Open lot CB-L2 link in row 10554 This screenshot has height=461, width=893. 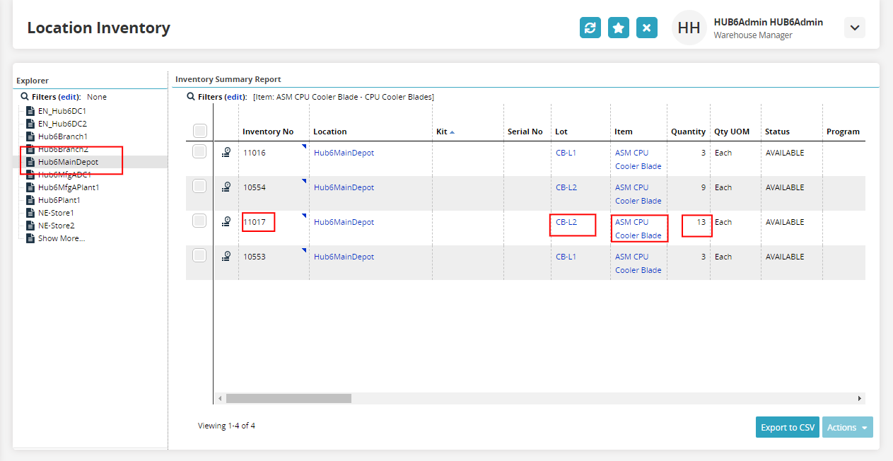pos(566,187)
